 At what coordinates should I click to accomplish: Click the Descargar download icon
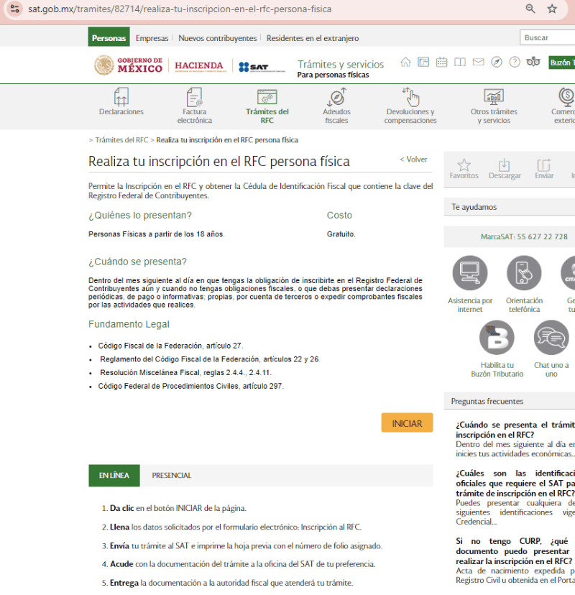coord(505,168)
